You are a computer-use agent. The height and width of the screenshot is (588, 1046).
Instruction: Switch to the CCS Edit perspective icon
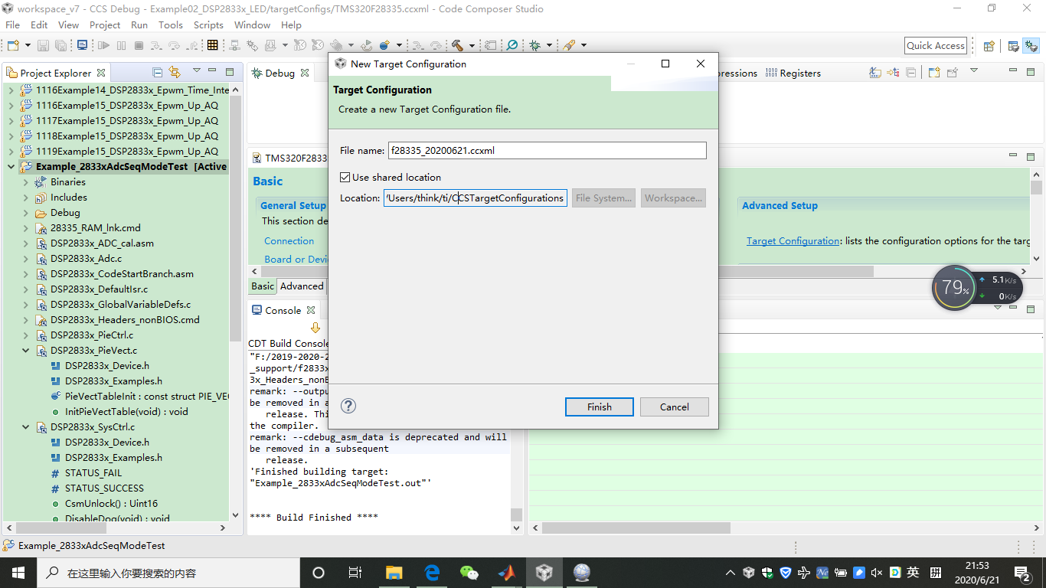[x=1013, y=46]
